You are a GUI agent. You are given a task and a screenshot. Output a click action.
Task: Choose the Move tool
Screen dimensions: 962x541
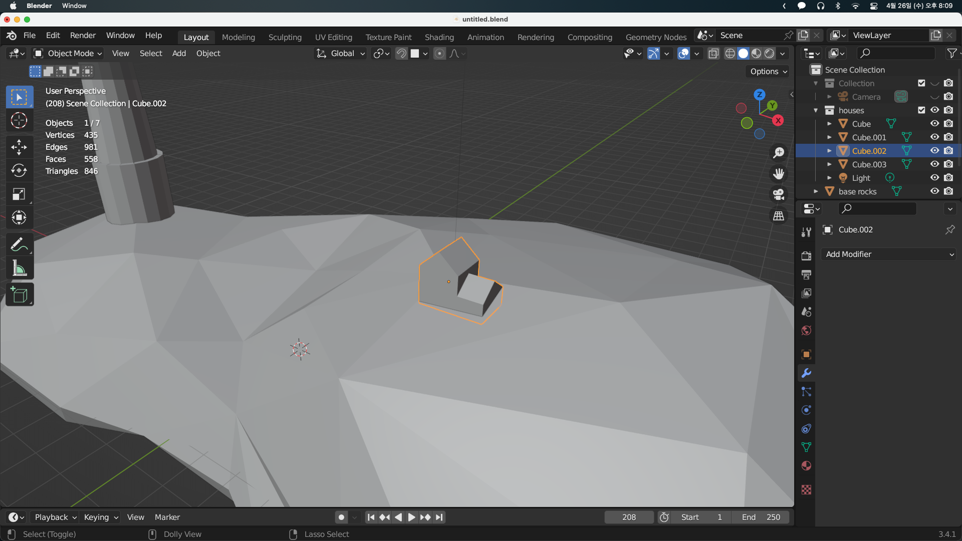point(19,147)
